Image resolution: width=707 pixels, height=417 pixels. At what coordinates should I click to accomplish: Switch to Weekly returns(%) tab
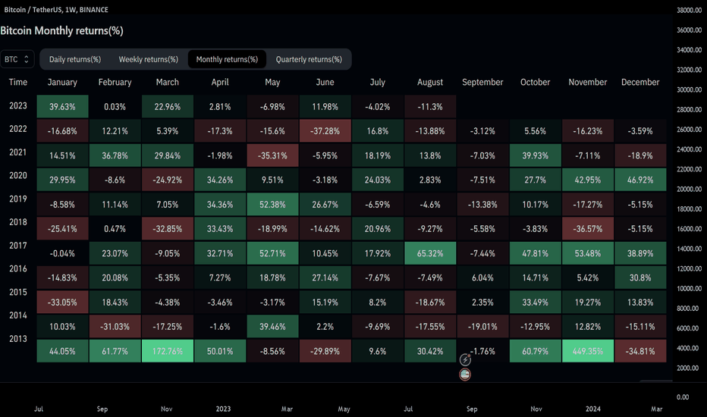tap(149, 59)
